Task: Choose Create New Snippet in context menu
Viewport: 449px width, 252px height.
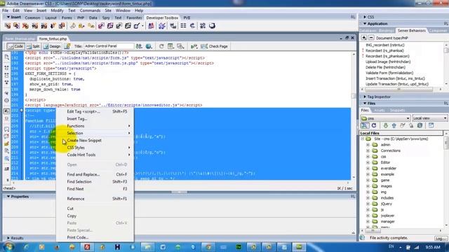Action: coord(84,140)
